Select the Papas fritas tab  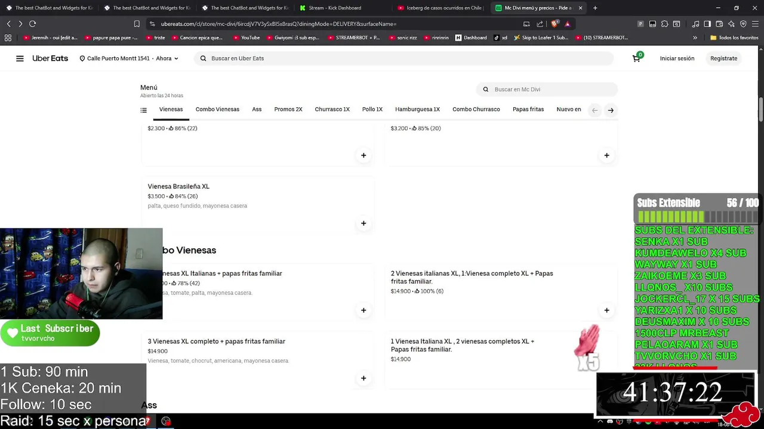528,110
